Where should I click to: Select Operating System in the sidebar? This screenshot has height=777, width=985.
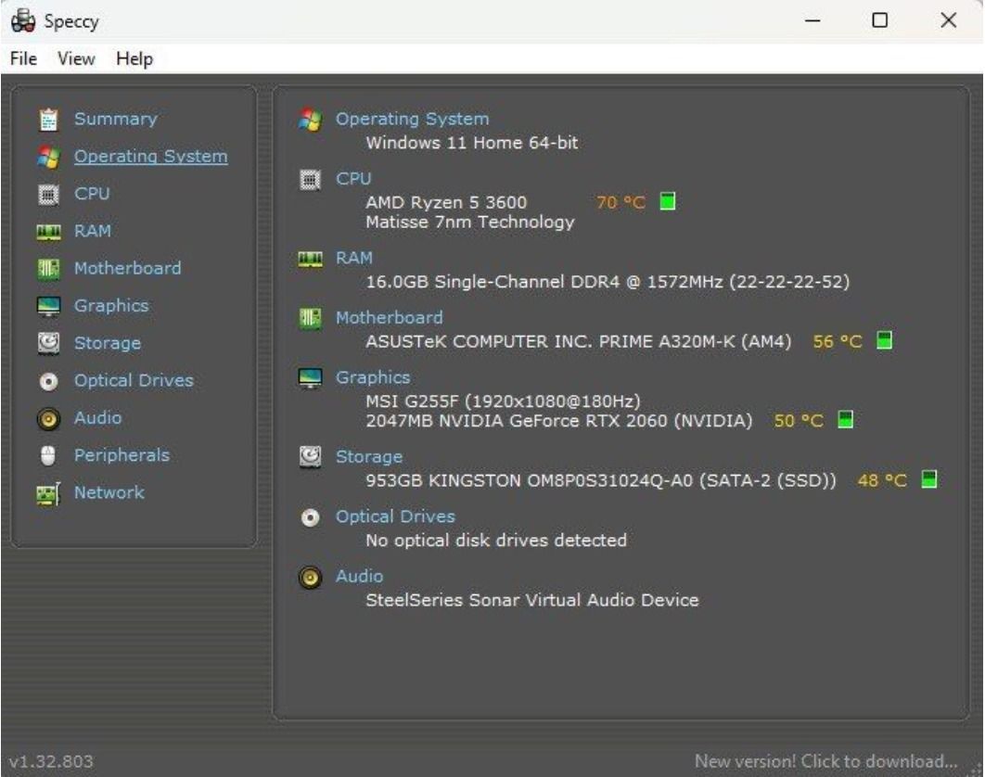(151, 156)
